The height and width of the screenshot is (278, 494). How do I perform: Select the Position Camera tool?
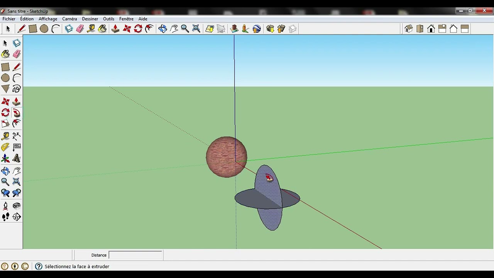[5, 206]
